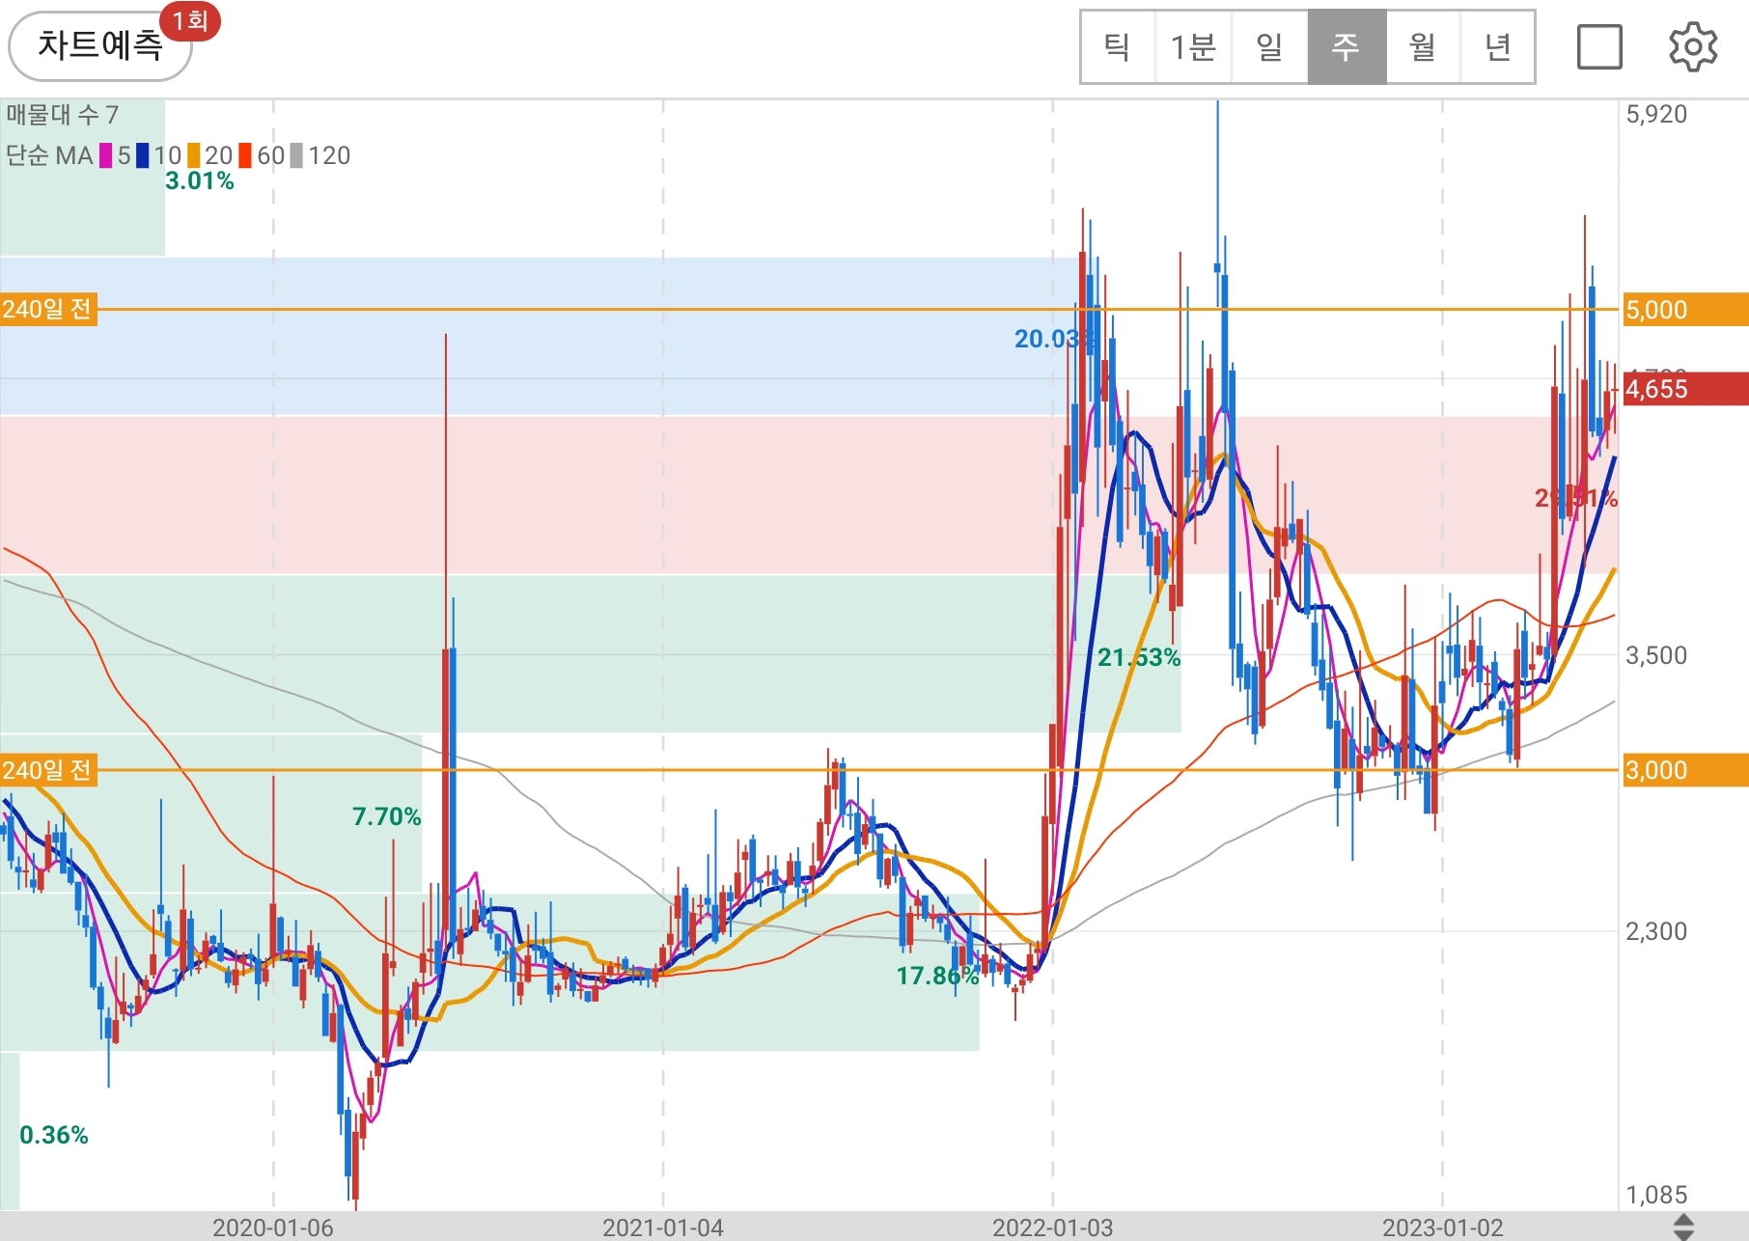Click the 2020-01-06 date axis label
Viewport: 1749px width, 1241px height.
[x=273, y=1227]
